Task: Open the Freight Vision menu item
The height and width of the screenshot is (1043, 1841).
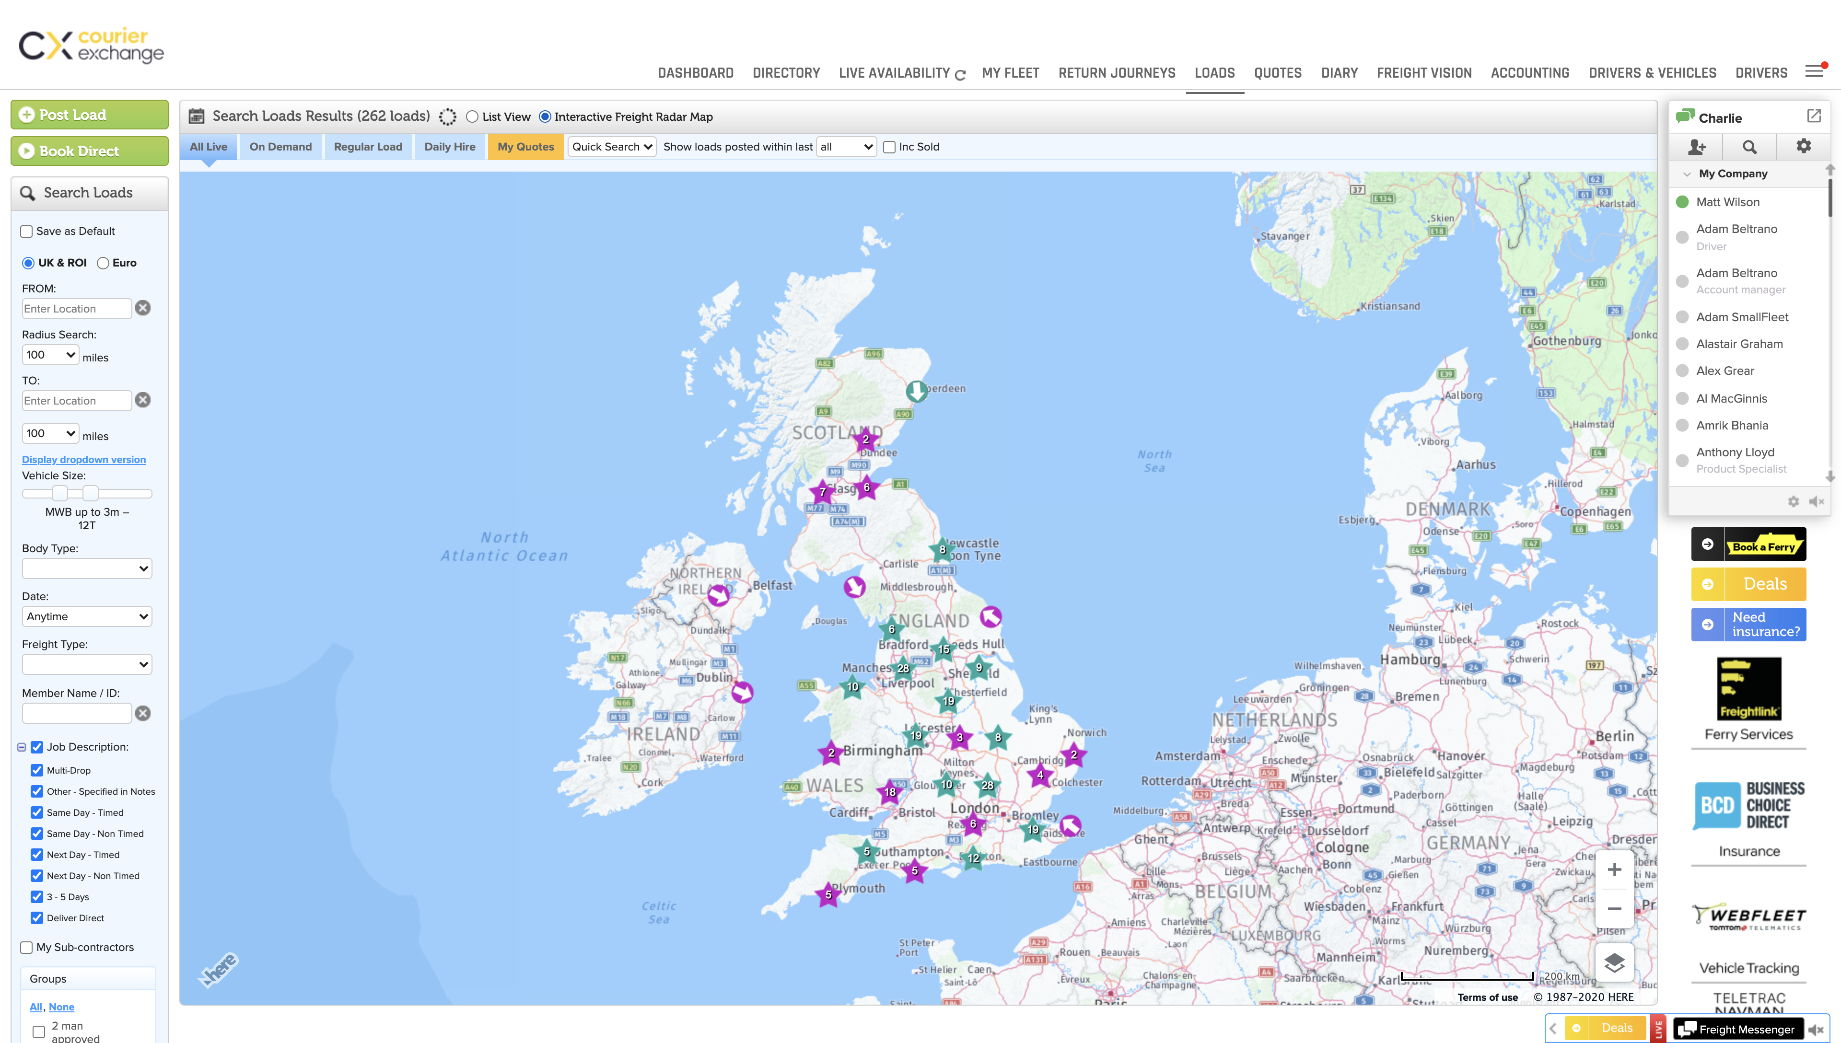Action: tap(1424, 72)
